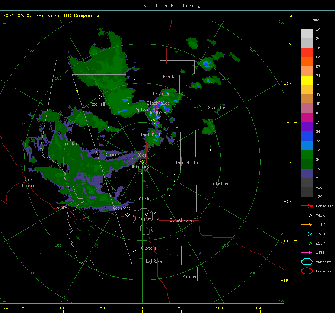
Task: Click the Limestone label
Action: (x=70, y=144)
